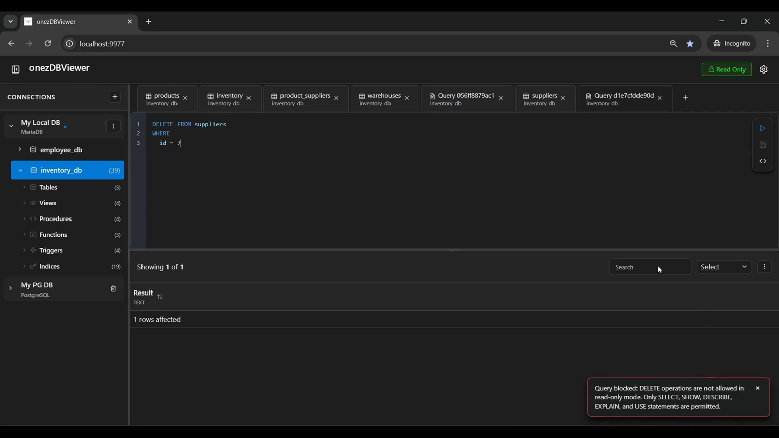The height and width of the screenshot is (438, 779).
Task: Click the save query icon
Action: [762, 144]
